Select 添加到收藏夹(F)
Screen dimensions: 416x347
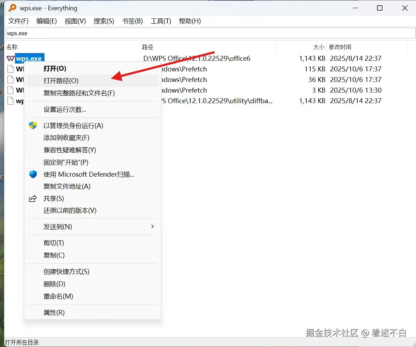[x=93, y=137]
